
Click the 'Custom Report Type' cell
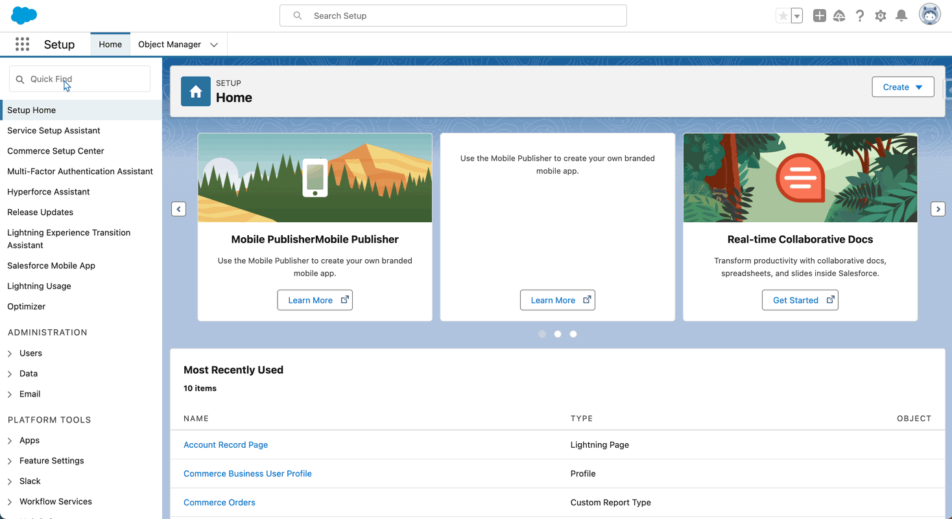tap(611, 503)
